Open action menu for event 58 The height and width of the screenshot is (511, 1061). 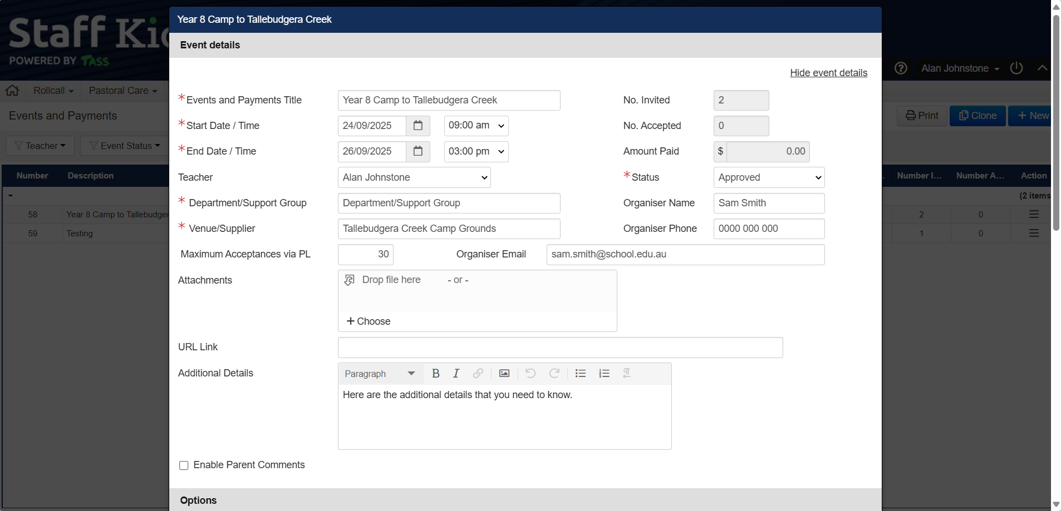point(1034,215)
